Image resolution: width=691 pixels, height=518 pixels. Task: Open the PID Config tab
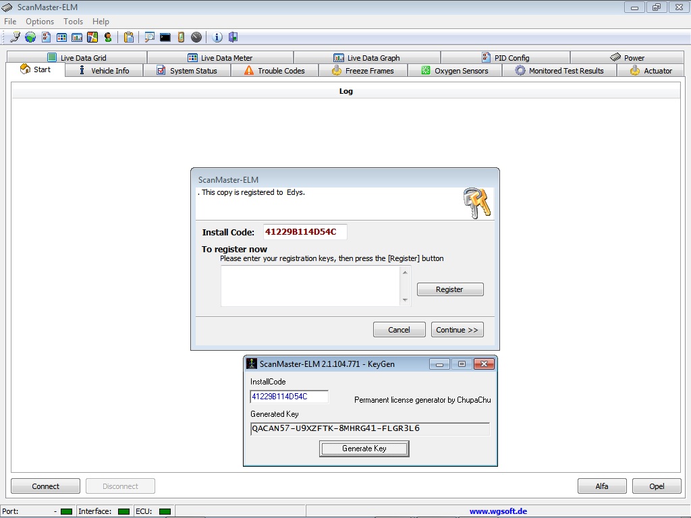pos(505,58)
